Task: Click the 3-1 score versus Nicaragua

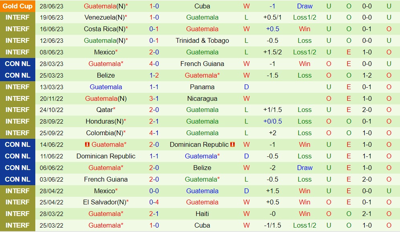Action: coord(154,98)
